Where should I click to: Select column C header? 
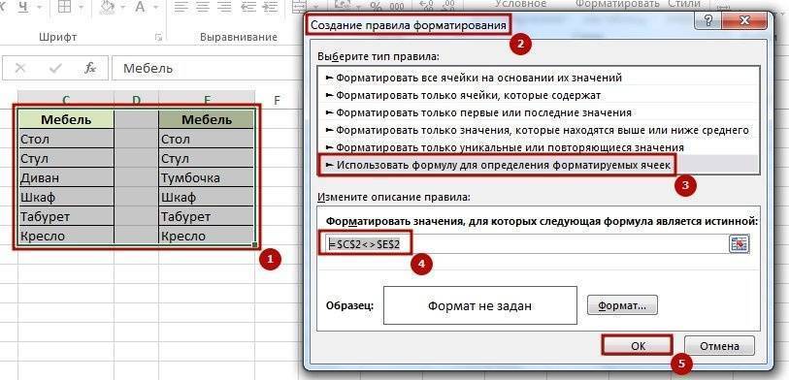coord(66,100)
